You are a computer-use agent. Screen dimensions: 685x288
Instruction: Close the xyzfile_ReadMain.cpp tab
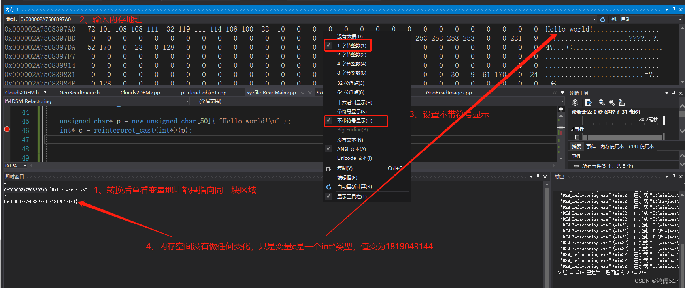pos(309,92)
